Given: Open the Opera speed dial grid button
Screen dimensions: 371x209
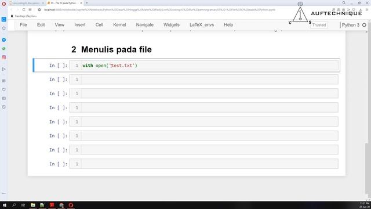Looking at the screenshot, I should [30, 10].
